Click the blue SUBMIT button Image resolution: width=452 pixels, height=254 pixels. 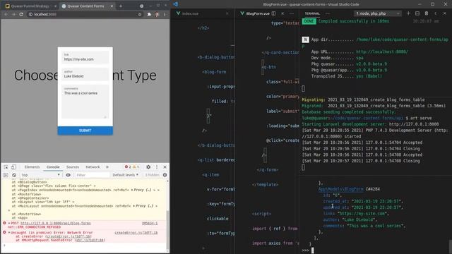[85, 131]
